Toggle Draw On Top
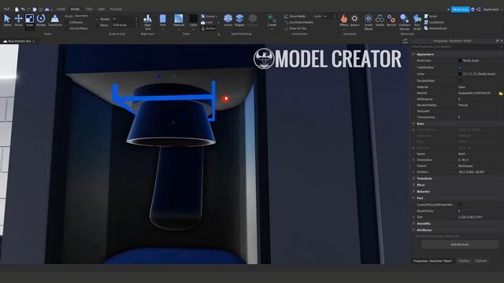 click(x=295, y=28)
